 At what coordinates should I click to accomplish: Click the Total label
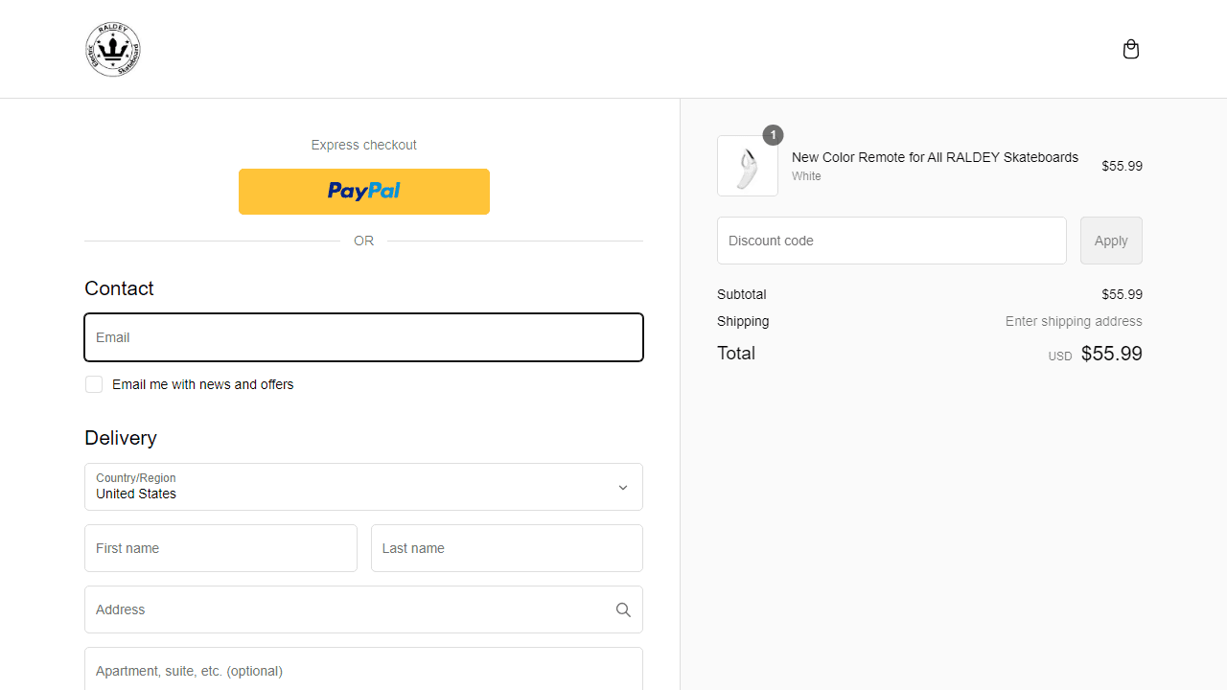click(736, 353)
